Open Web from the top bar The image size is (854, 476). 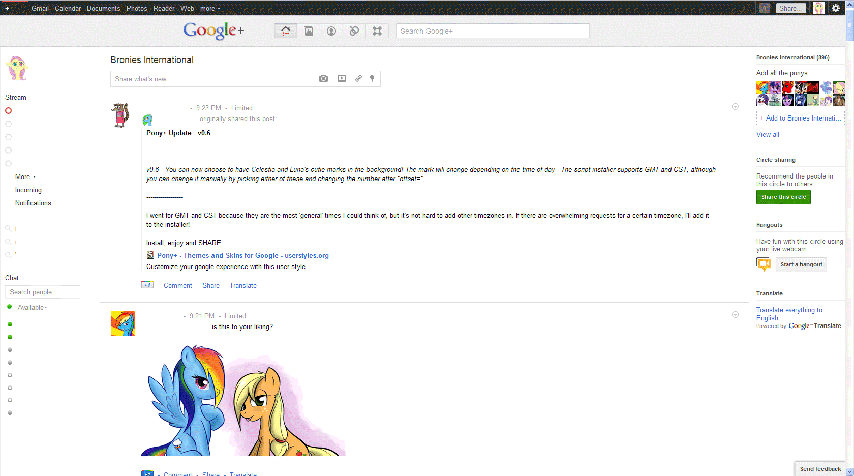pyautogui.click(x=187, y=8)
